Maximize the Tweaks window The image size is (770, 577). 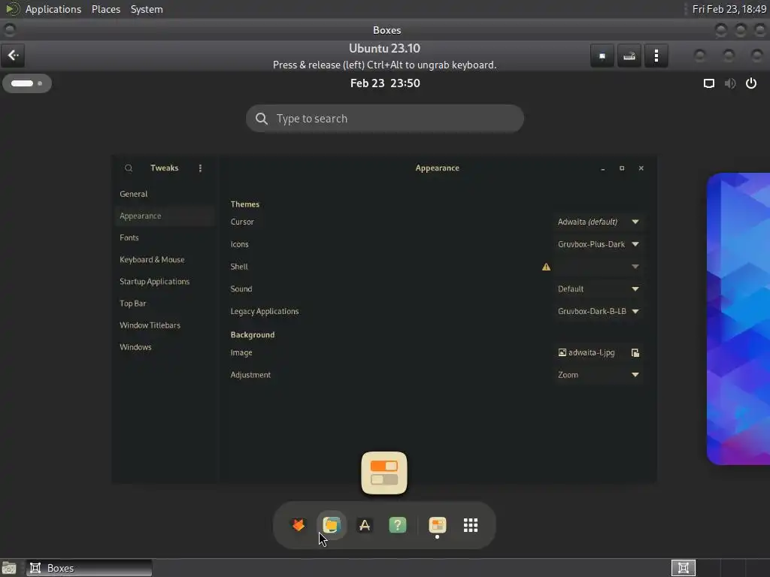coord(622,168)
